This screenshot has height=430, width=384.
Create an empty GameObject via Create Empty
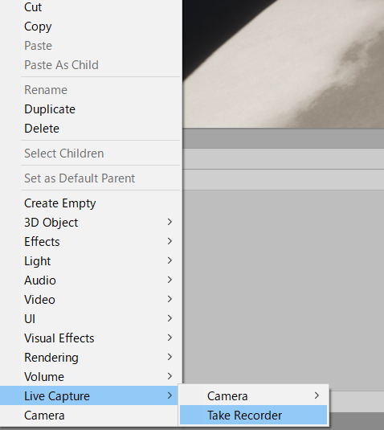(91, 203)
